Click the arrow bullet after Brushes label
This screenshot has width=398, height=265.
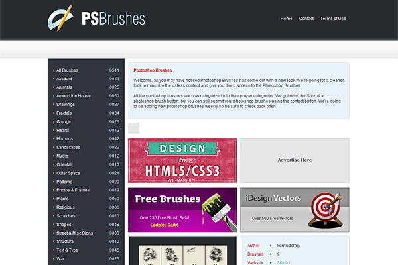pyautogui.click(x=271, y=254)
